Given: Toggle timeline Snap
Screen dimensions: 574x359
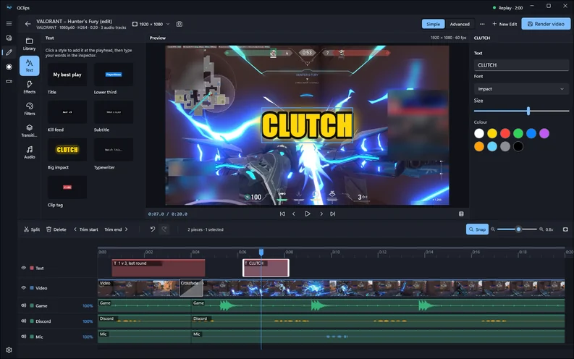Looking at the screenshot, I should (477, 229).
